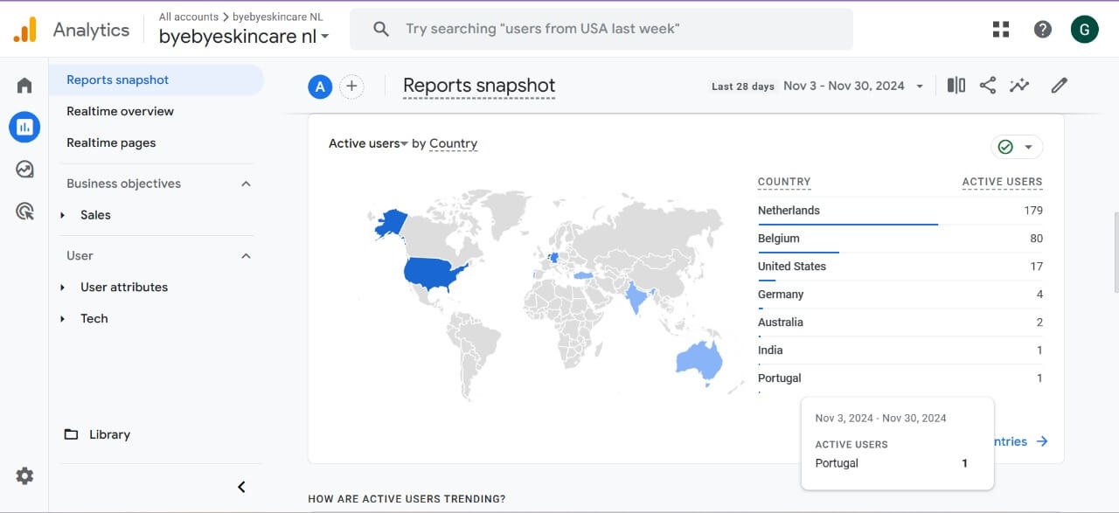Add a comparison with plus button
This screenshot has height=513, width=1119.
coord(351,86)
